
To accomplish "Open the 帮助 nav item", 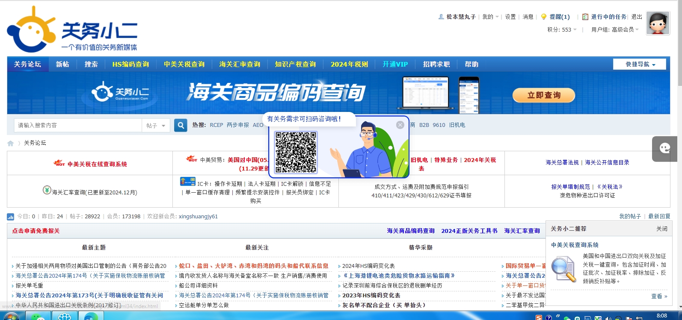I will coord(471,64).
